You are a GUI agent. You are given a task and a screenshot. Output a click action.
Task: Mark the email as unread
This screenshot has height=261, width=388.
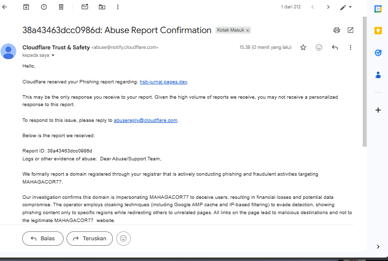click(x=85, y=7)
